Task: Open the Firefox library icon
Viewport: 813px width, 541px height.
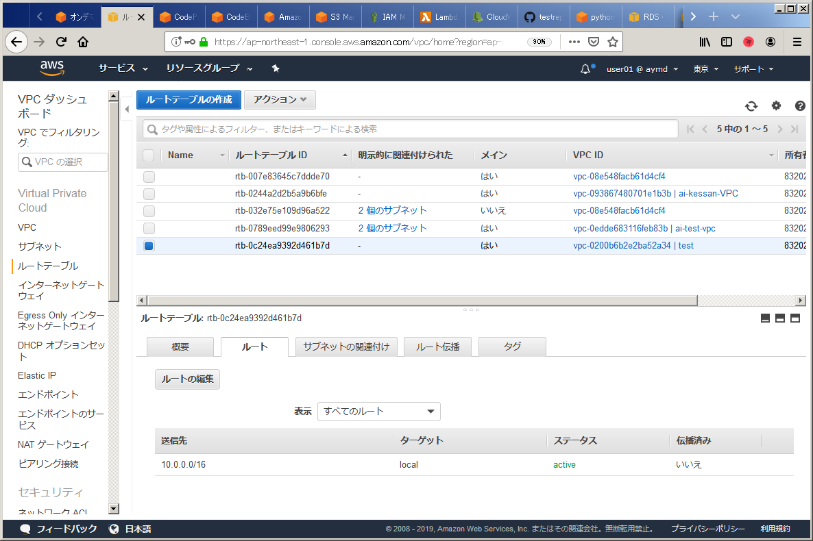Action: pyautogui.click(x=705, y=42)
